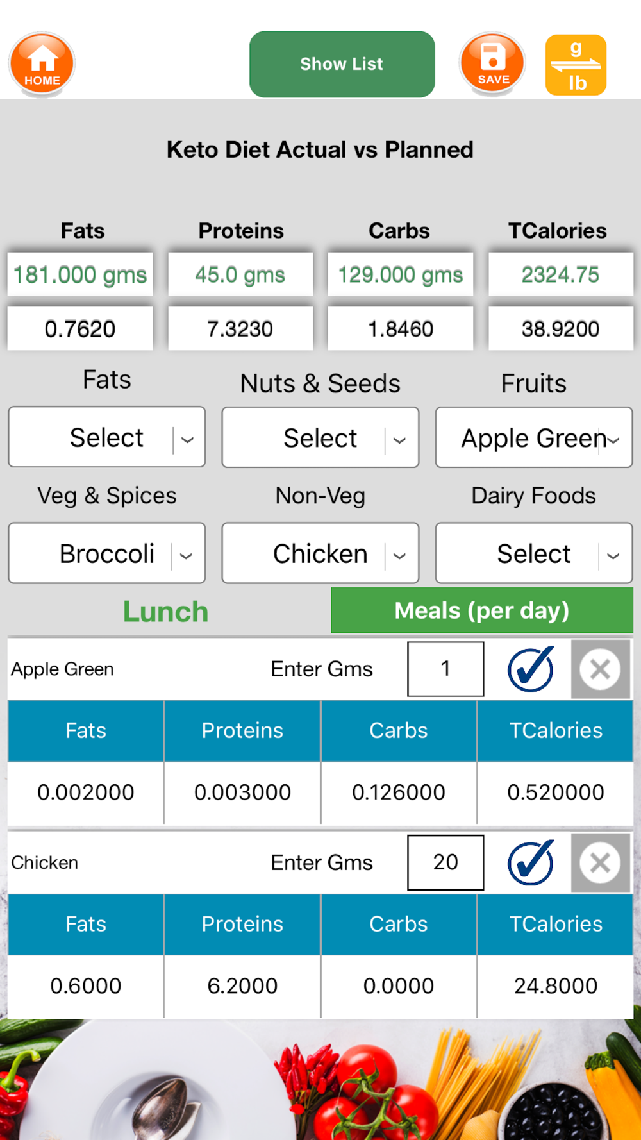Open the Fruits dropdown showing Apple Green
Viewport: 641px width, 1140px height.
click(534, 438)
